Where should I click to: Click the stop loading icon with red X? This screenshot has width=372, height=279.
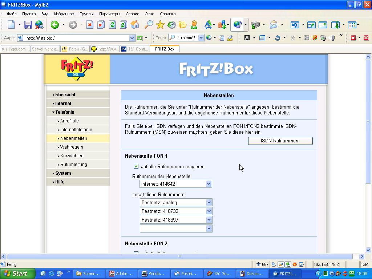90,25
